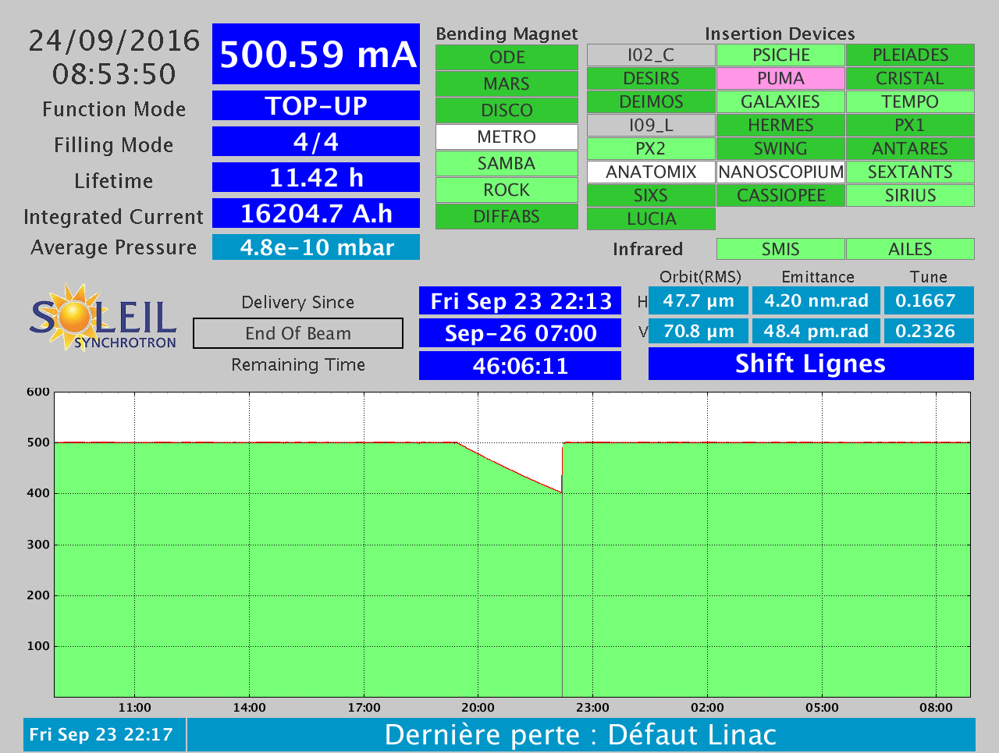Select the 4.8e-10 mbar pressure value
This screenshot has height=753, width=999.
(x=316, y=247)
